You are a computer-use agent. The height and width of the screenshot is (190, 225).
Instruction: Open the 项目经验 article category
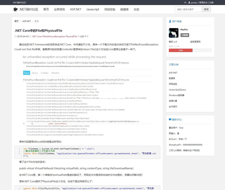[173, 84]
